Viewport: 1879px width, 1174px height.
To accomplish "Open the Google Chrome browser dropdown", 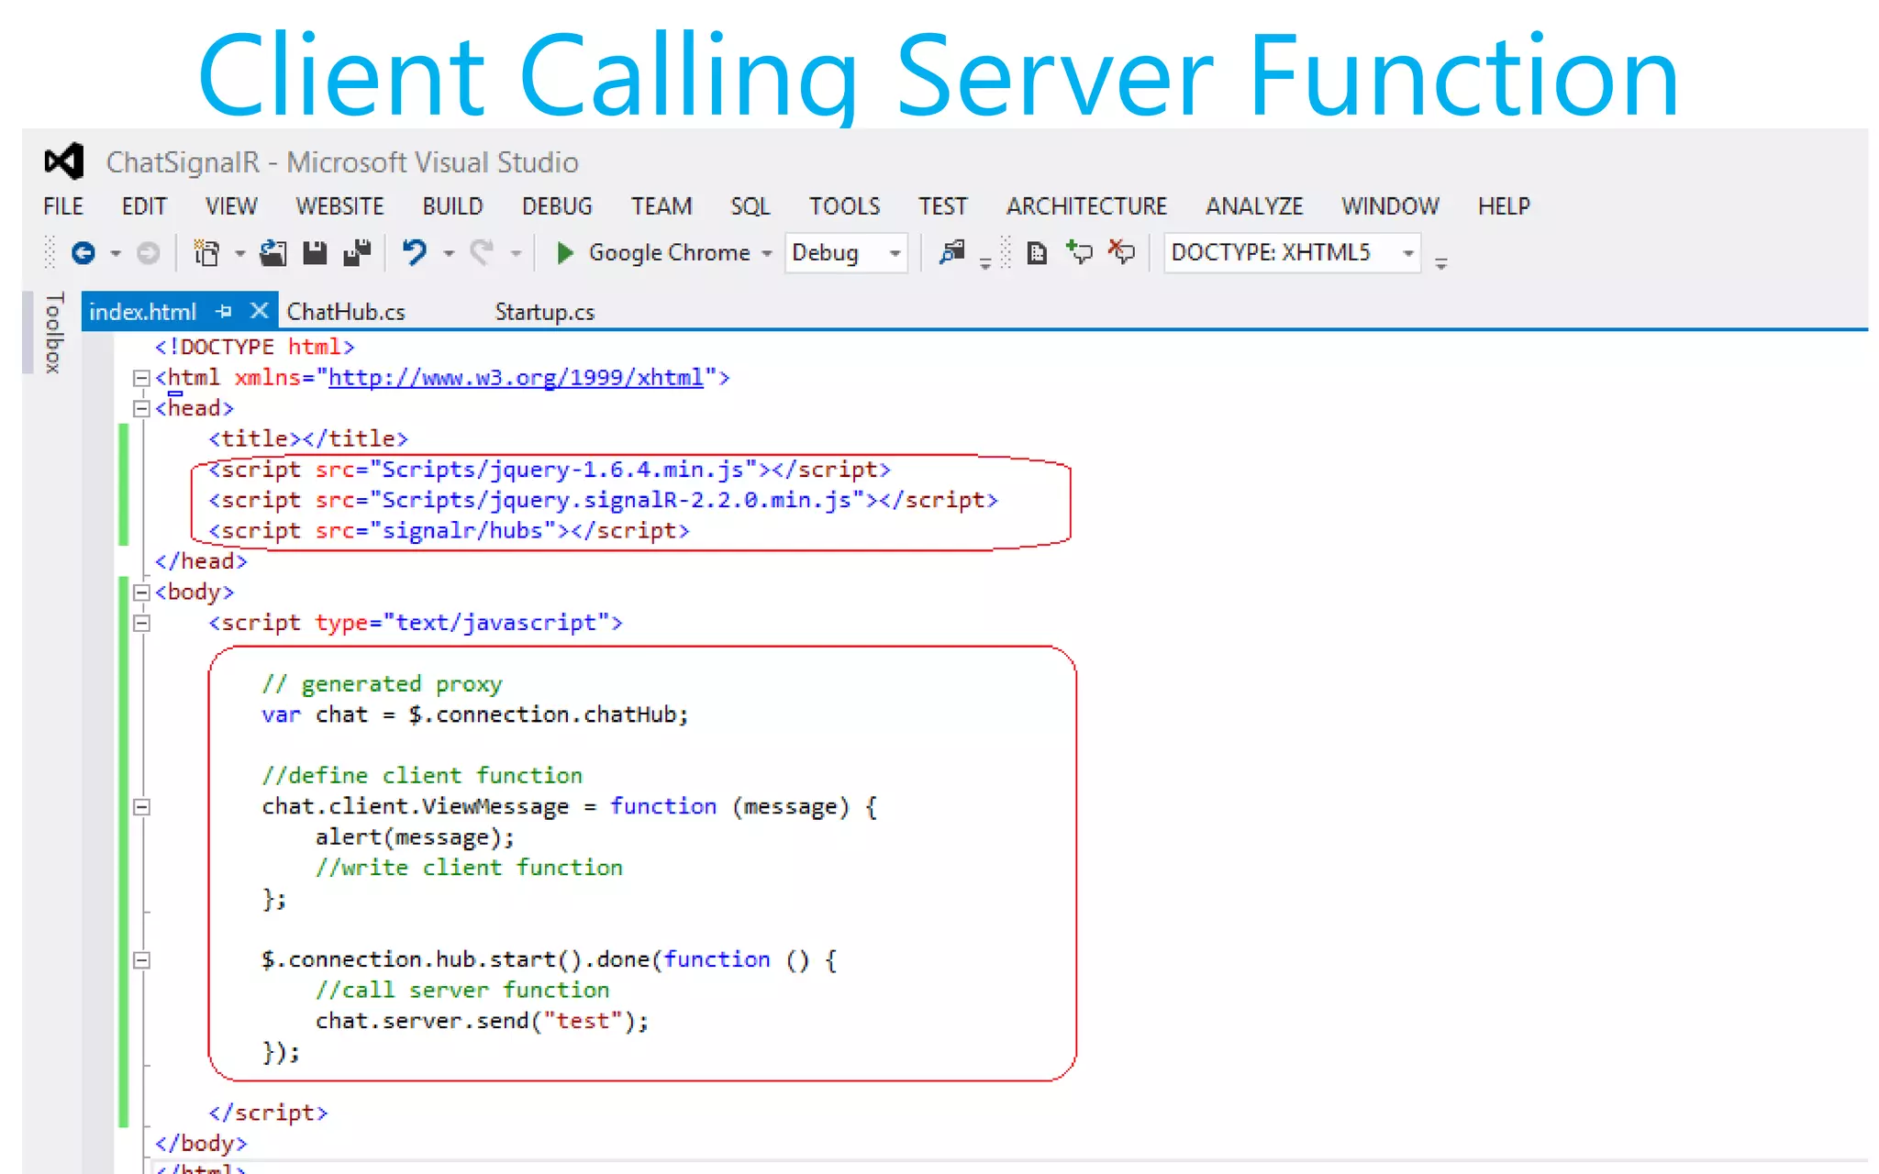I will (767, 253).
